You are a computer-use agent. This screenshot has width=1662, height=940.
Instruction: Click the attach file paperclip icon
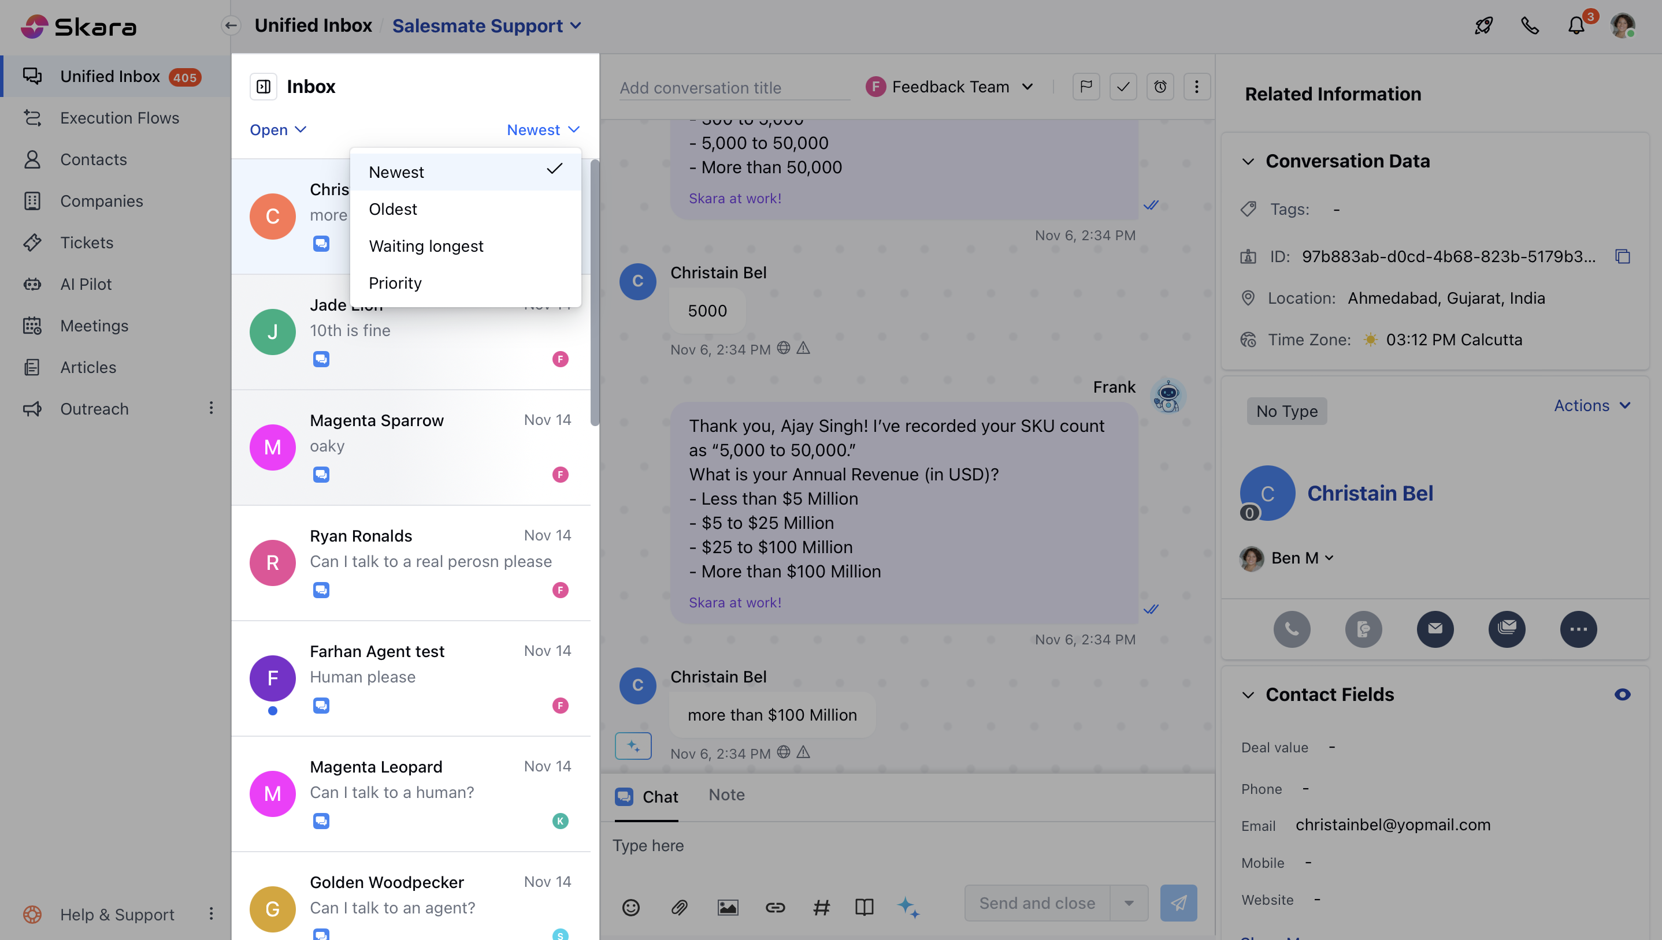coord(679,907)
